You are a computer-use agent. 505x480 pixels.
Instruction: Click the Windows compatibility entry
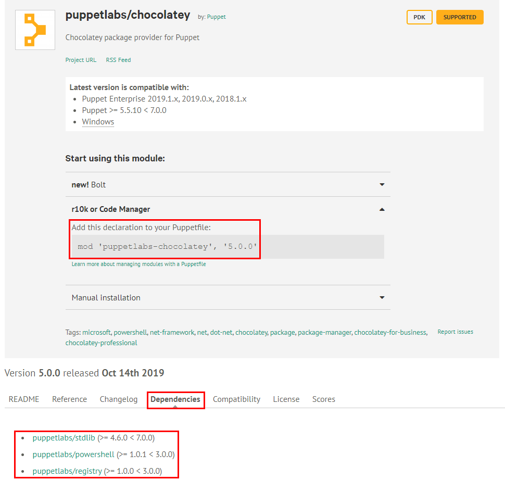(x=98, y=122)
